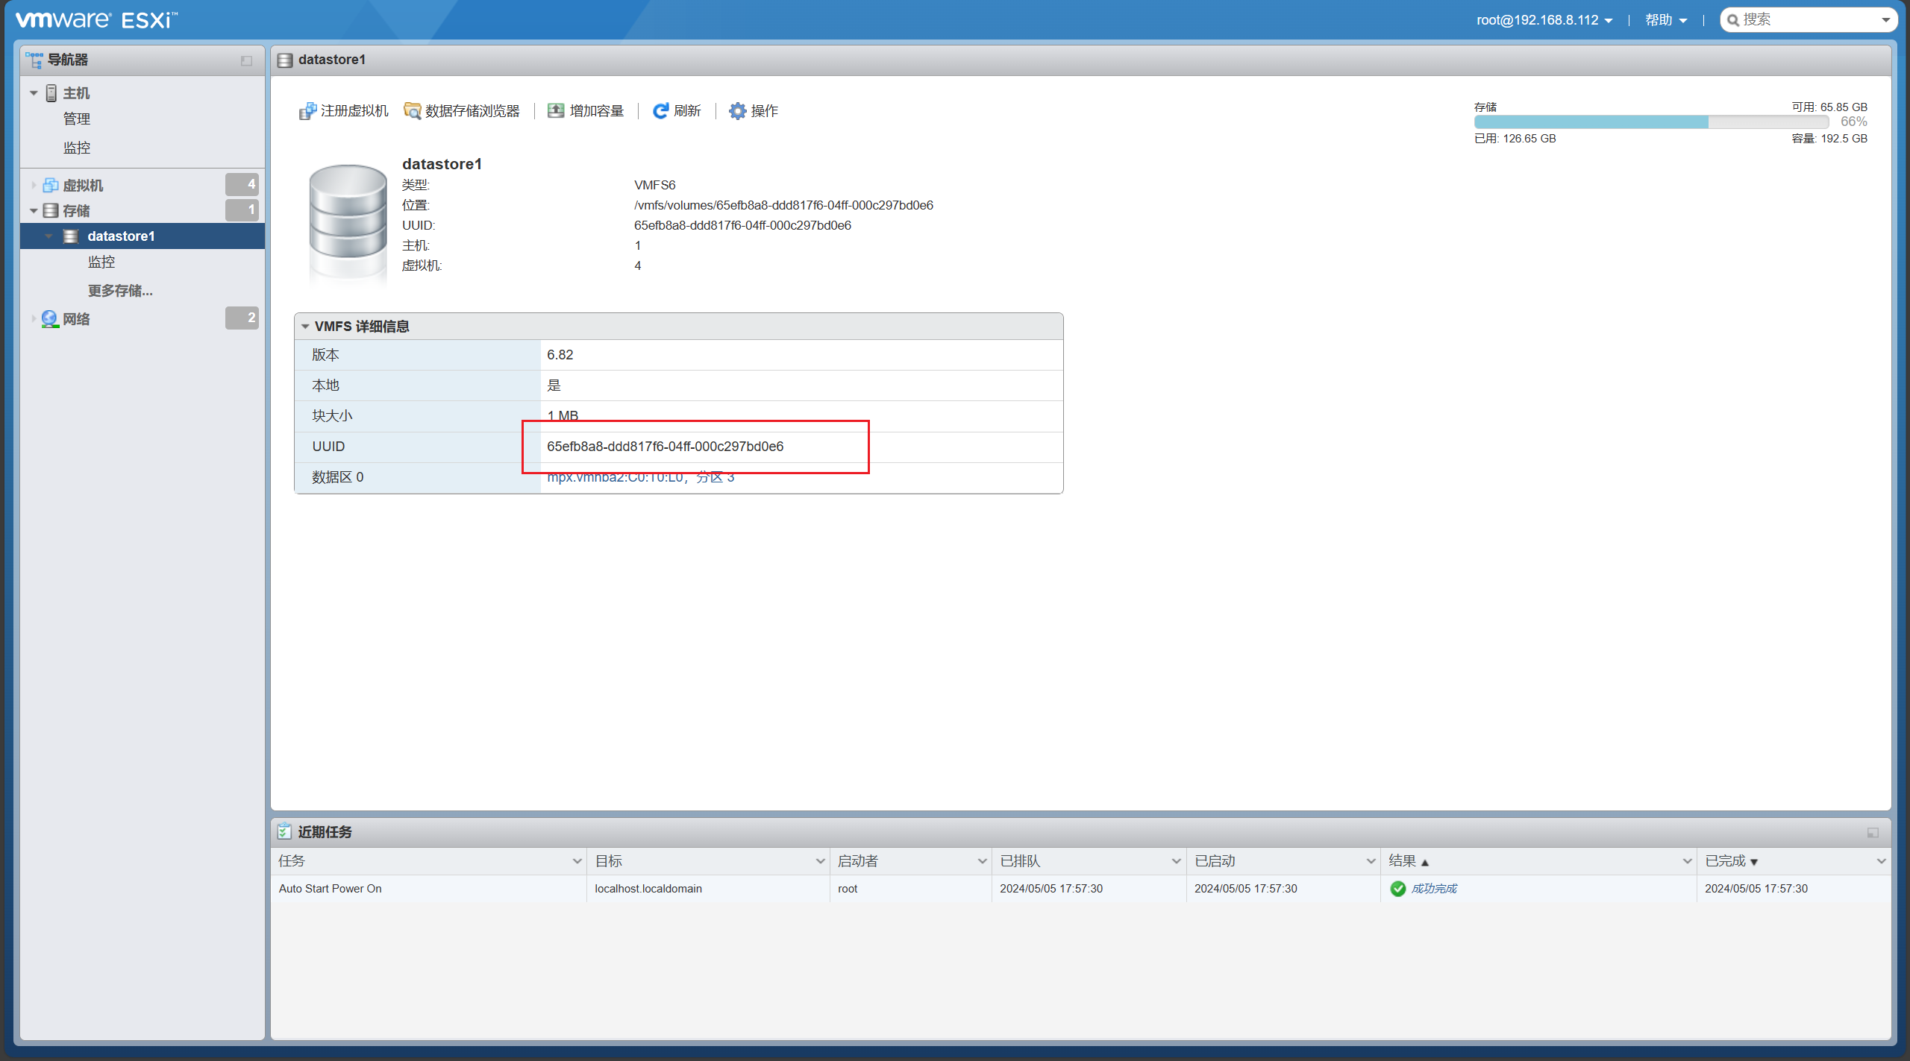Open Host Manage (管理) page
The width and height of the screenshot is (1910, 1061).
pos(77,119)
